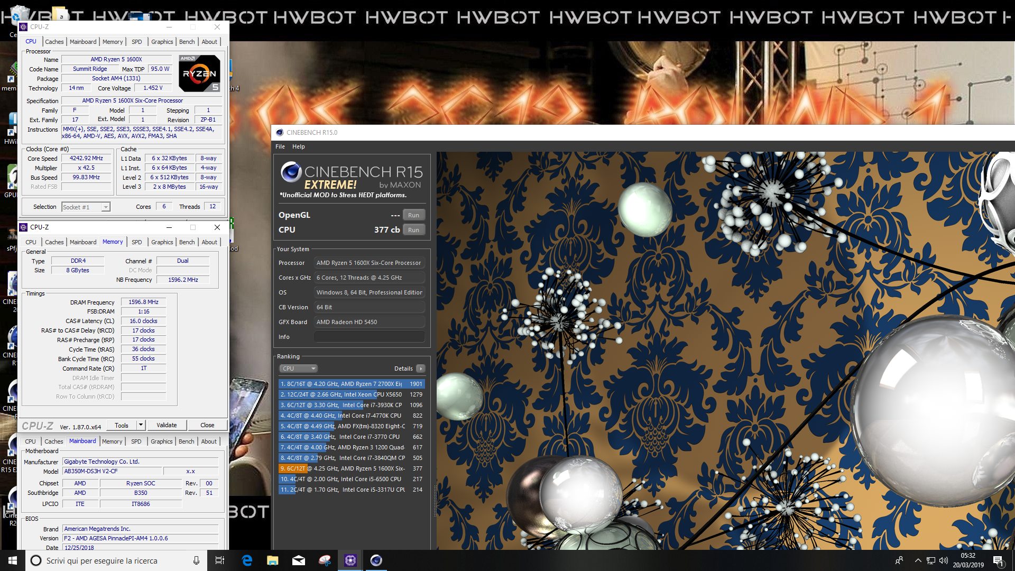
Task: Open the Action Center notification icon
Action: click(998, 560)
